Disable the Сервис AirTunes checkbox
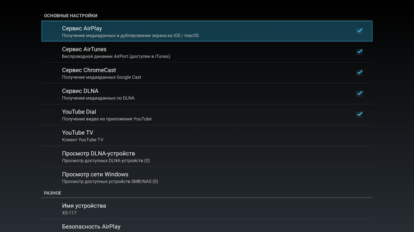This screenshot has height=232, width=414. coord(359,52)
